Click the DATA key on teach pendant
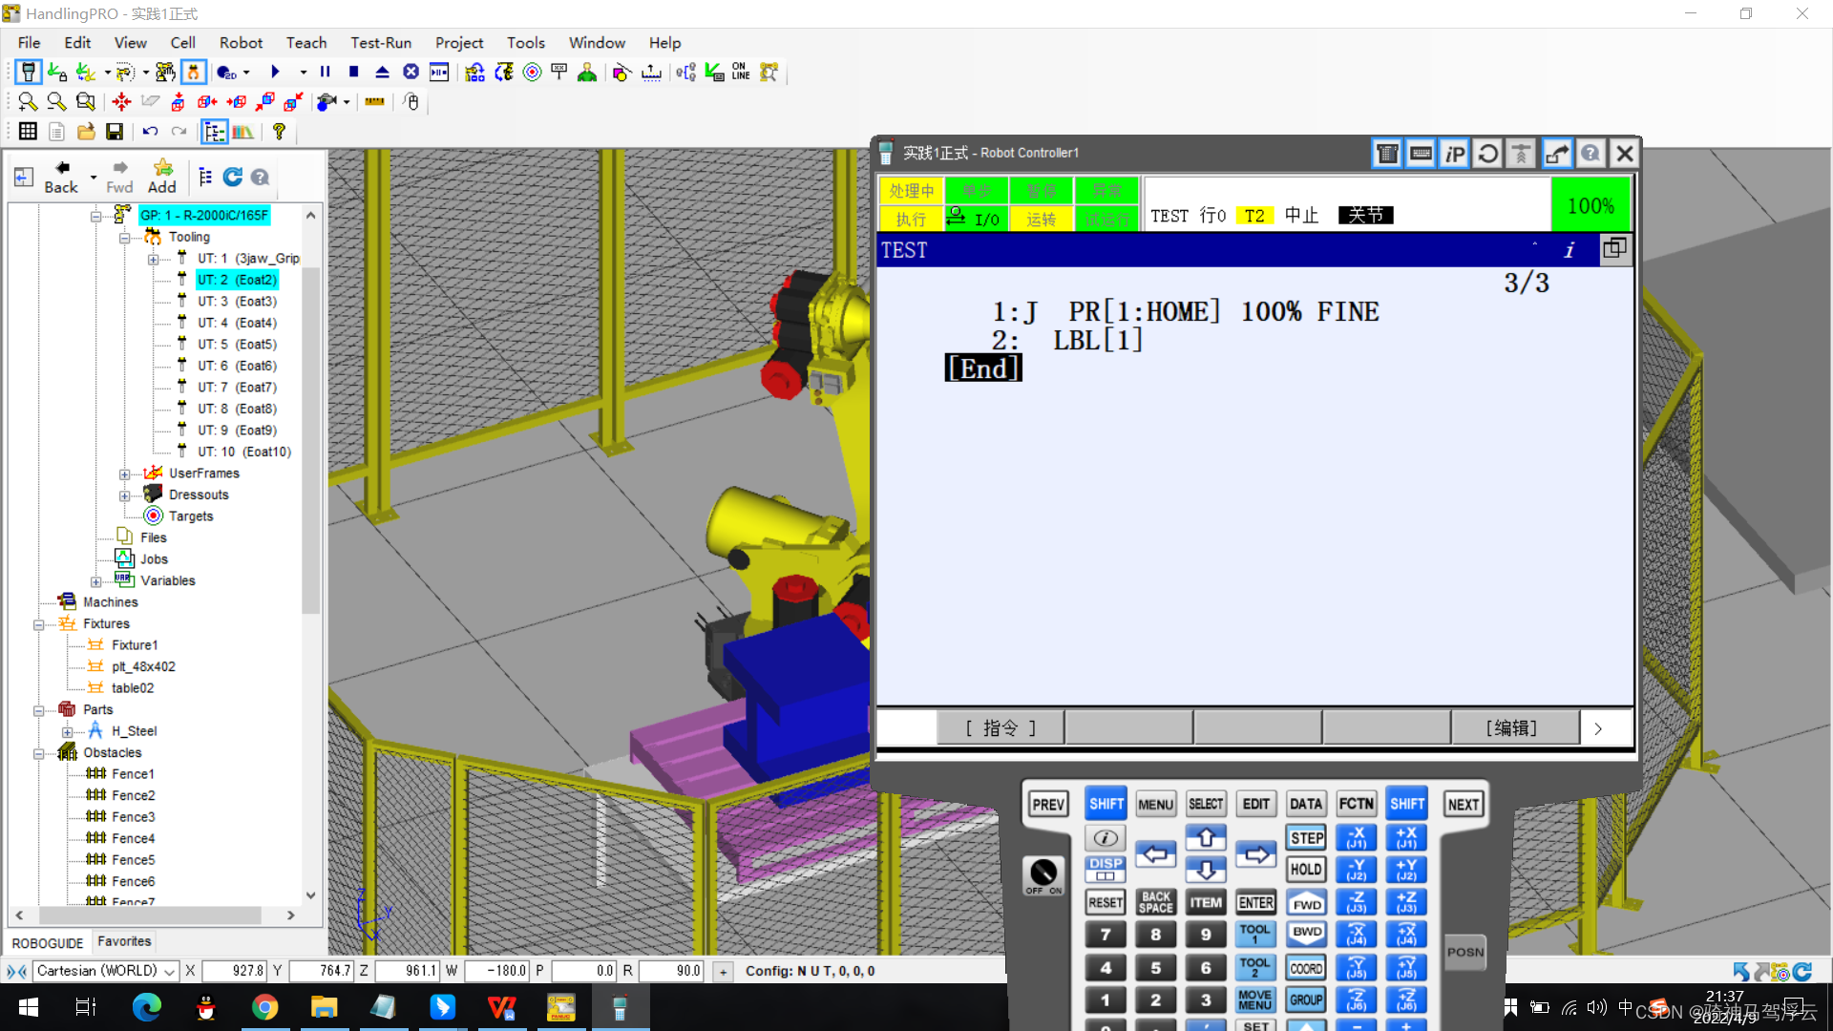 [x=1306, y=805]
